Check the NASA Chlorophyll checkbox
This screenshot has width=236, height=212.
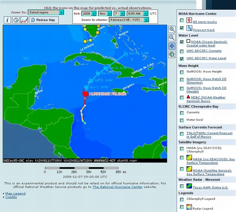(182, 149)
